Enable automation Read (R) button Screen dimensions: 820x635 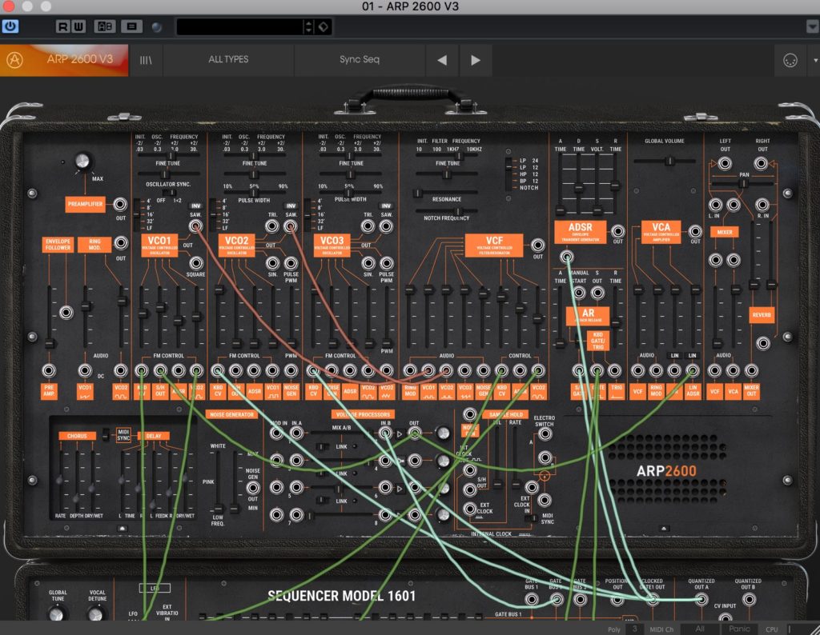point(62,26)
